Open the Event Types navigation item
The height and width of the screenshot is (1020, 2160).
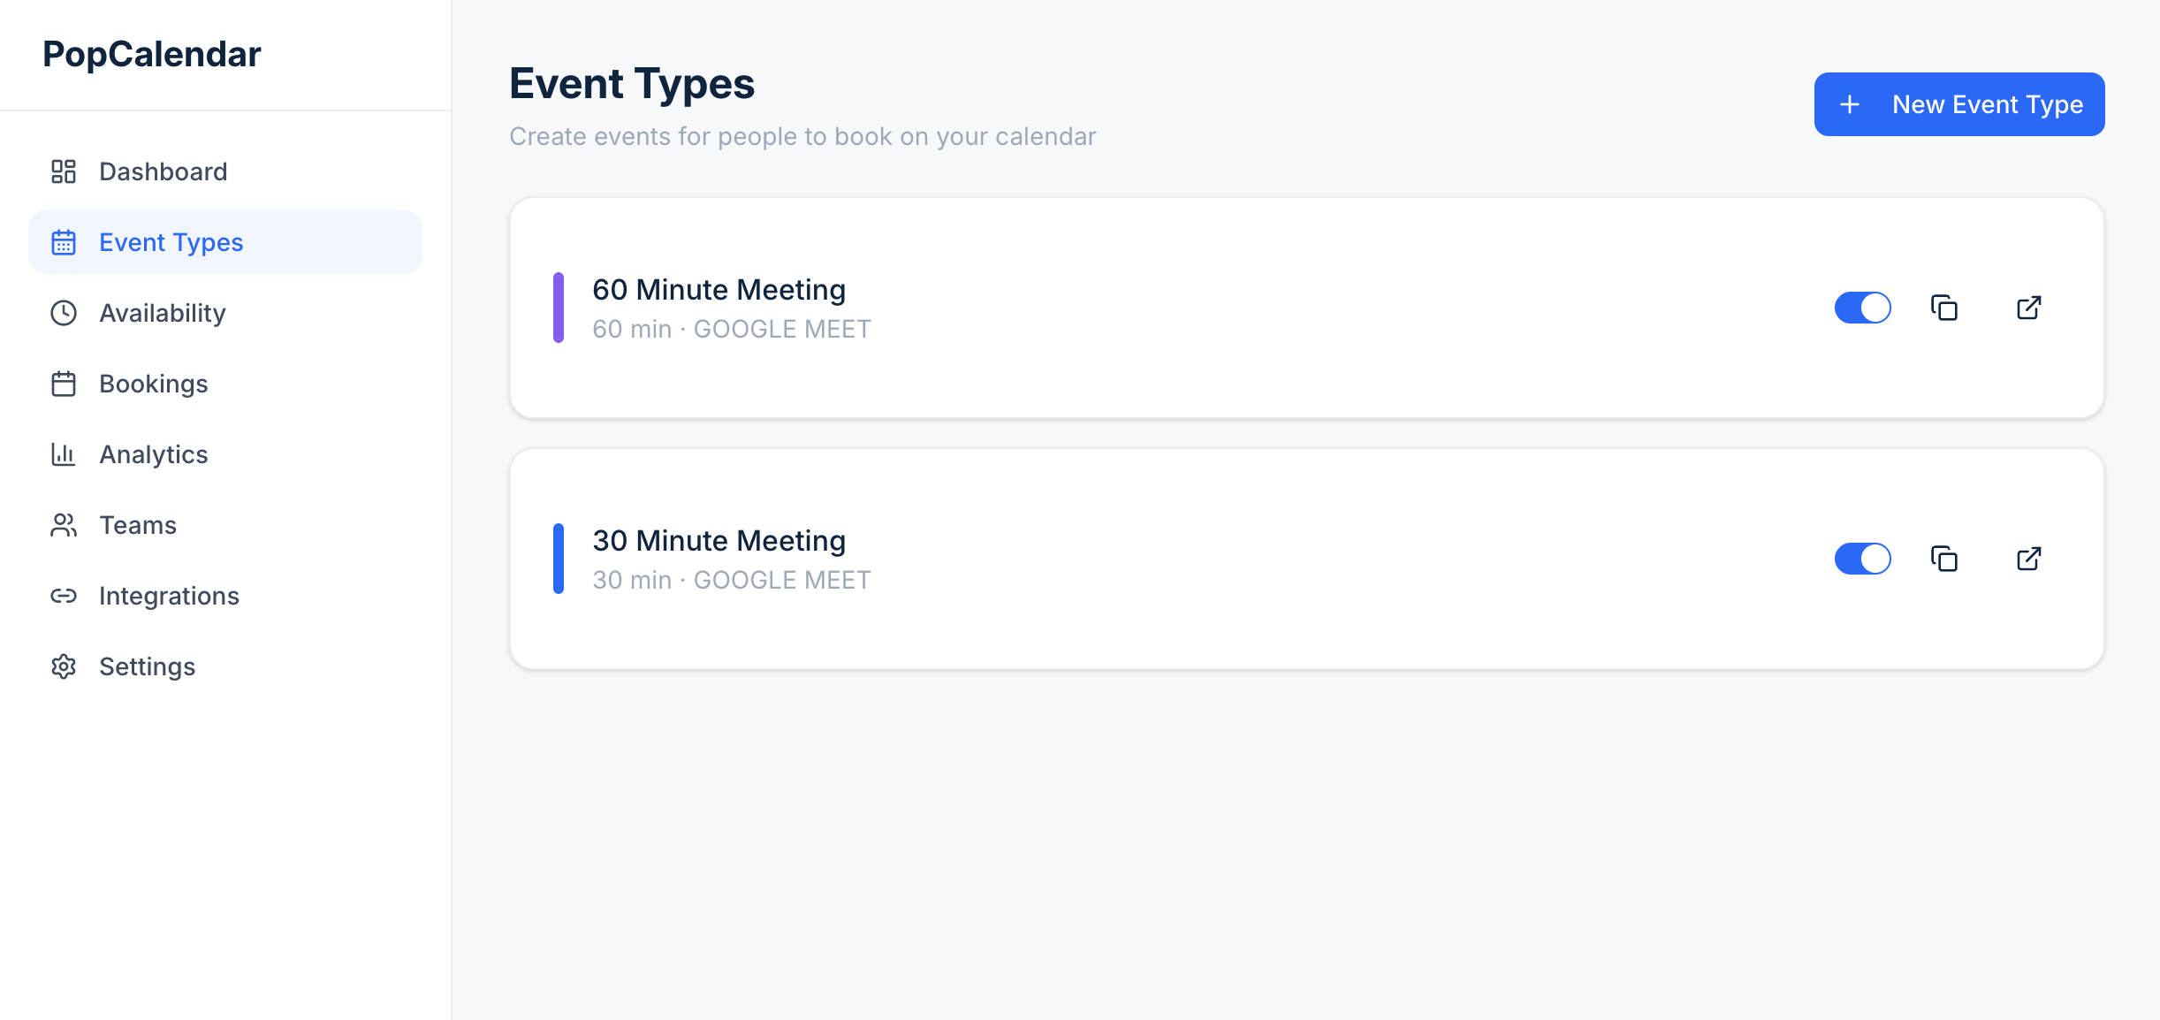(171, 242)
